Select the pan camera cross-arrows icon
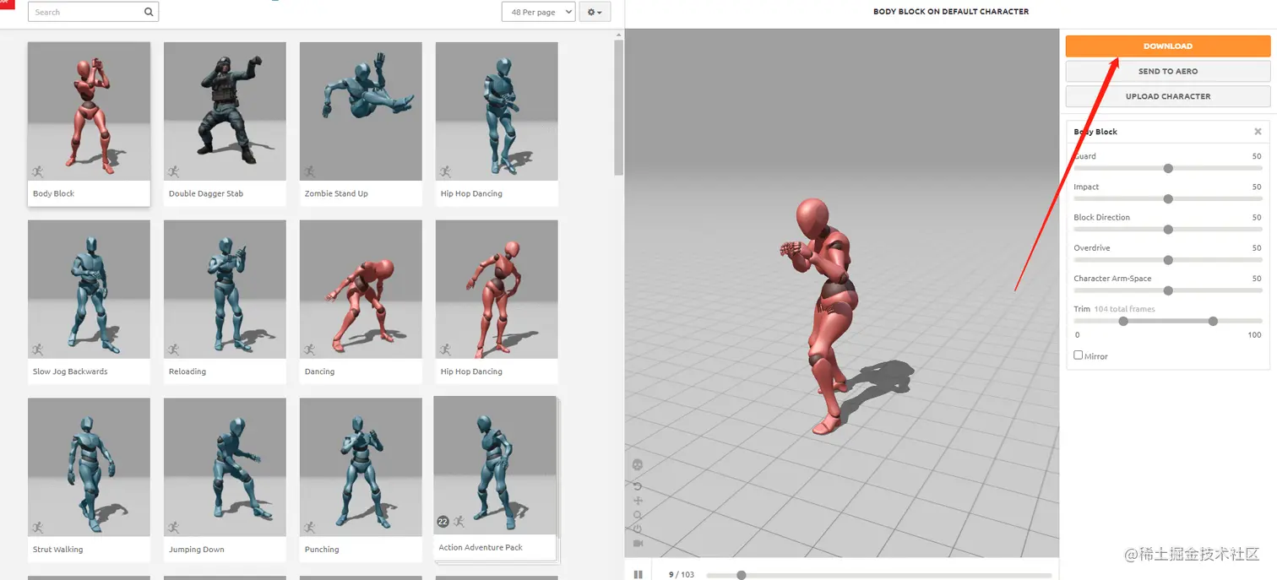The height and width of the screenshot is (580, 1277). [x=638, y=501]
